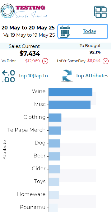Switch to Top Attributes view
Image resolution: width=112 pixels, height=222 pixels.
pyautogui.click(x=92, y=76)
